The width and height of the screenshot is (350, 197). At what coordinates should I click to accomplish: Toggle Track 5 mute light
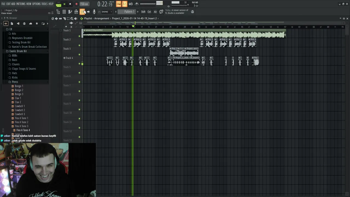click(x=79, y=73)
